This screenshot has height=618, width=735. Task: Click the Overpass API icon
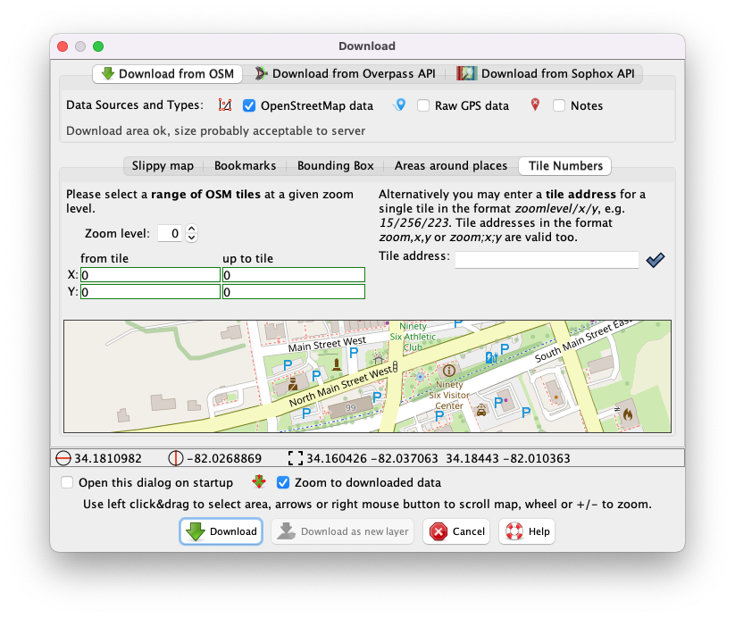[x=262, y=74]
